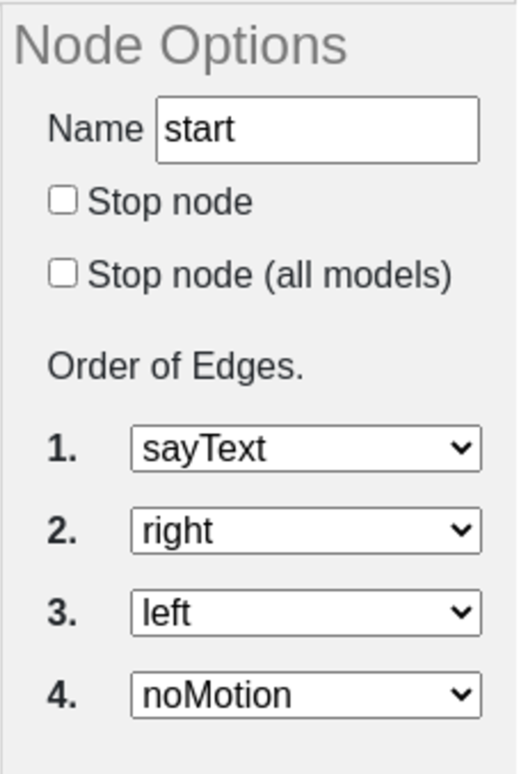Select the edge order number "4."
Image resolution: width=523 pixels, height=774 pixels.
62,696
